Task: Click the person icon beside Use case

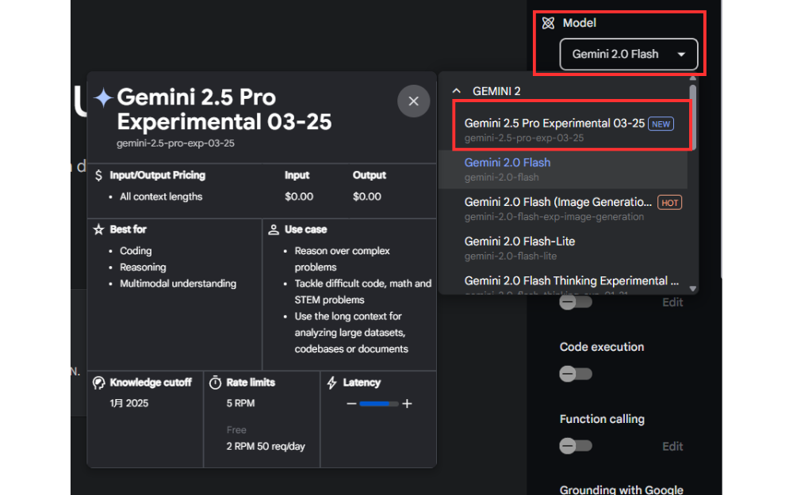Action: click(274, 229)
